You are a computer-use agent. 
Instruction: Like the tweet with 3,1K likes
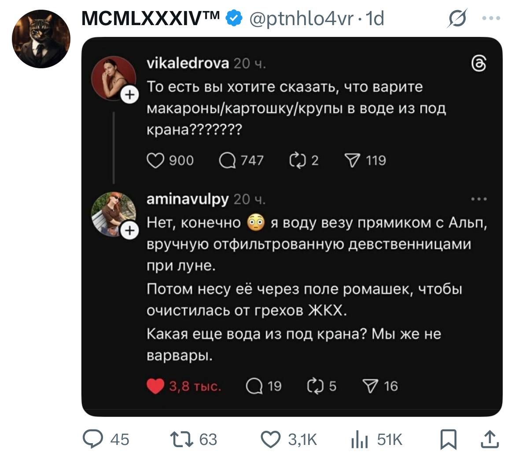(x=271, y=439)
